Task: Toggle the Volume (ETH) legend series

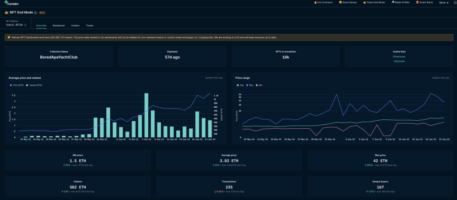Action: pos(33,85)
